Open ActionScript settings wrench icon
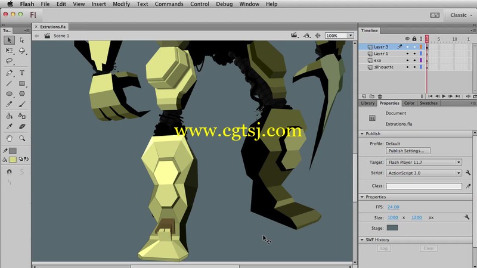This screenshot has width=477, height=268. pyautogui.click(x=468, y=173)
